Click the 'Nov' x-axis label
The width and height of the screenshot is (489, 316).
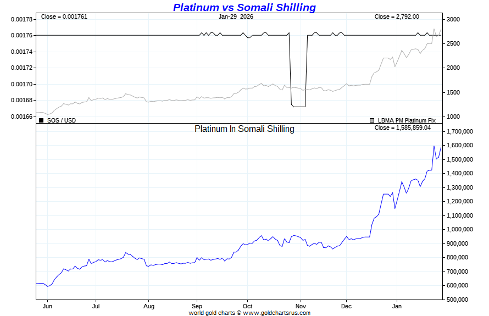(301, 306)
